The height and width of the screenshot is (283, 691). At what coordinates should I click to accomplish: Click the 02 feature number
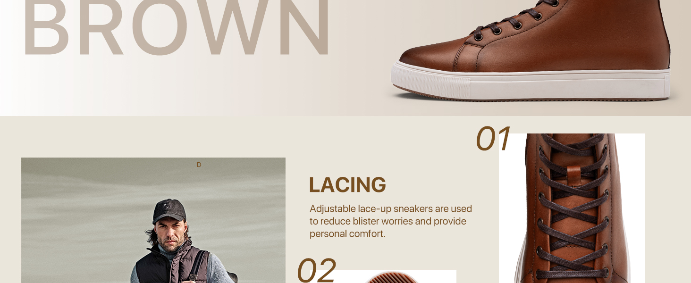316,270
